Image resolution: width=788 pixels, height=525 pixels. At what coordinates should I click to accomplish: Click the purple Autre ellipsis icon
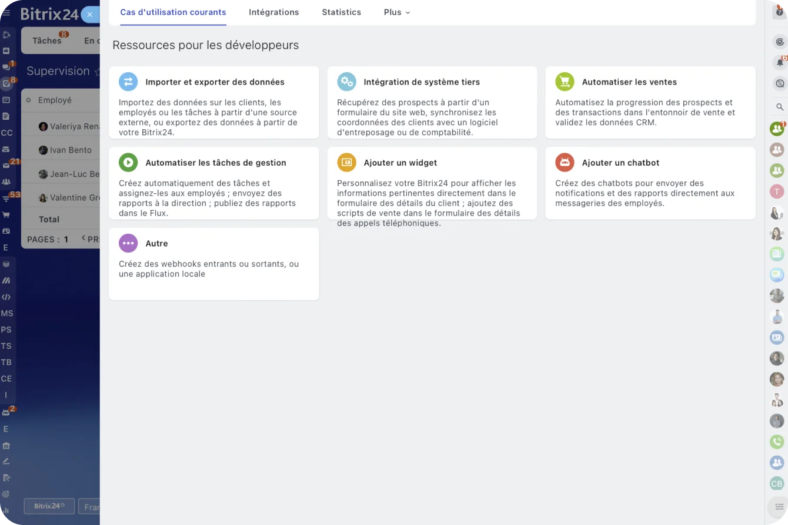pyautogui.click(x=128, y=243)
